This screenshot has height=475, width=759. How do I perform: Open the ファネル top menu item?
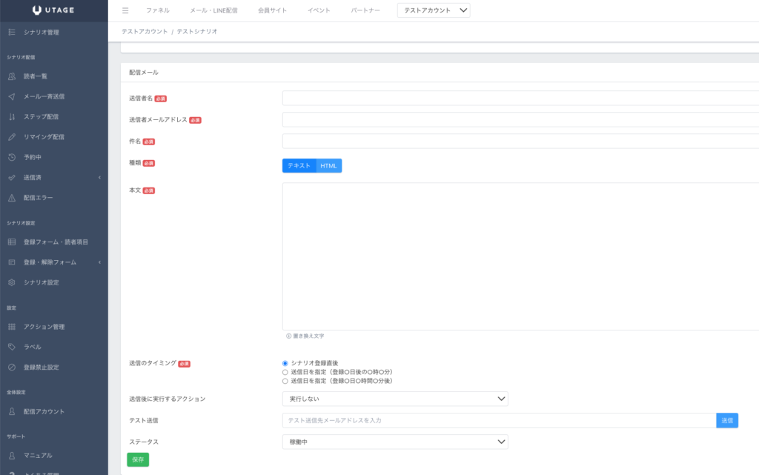(157, 10)
